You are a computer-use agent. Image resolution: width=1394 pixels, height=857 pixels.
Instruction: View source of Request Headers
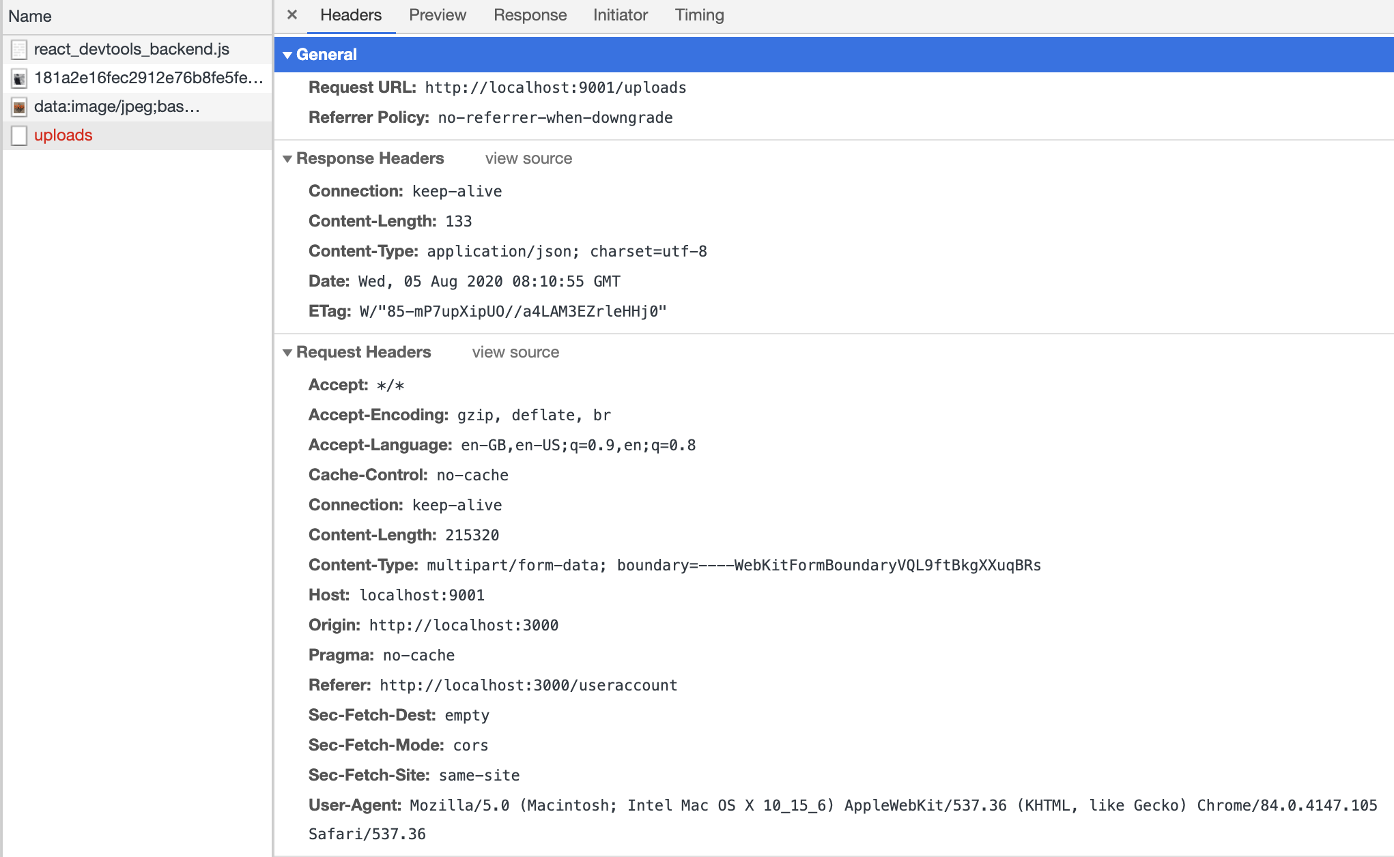(x=515, y=352)
